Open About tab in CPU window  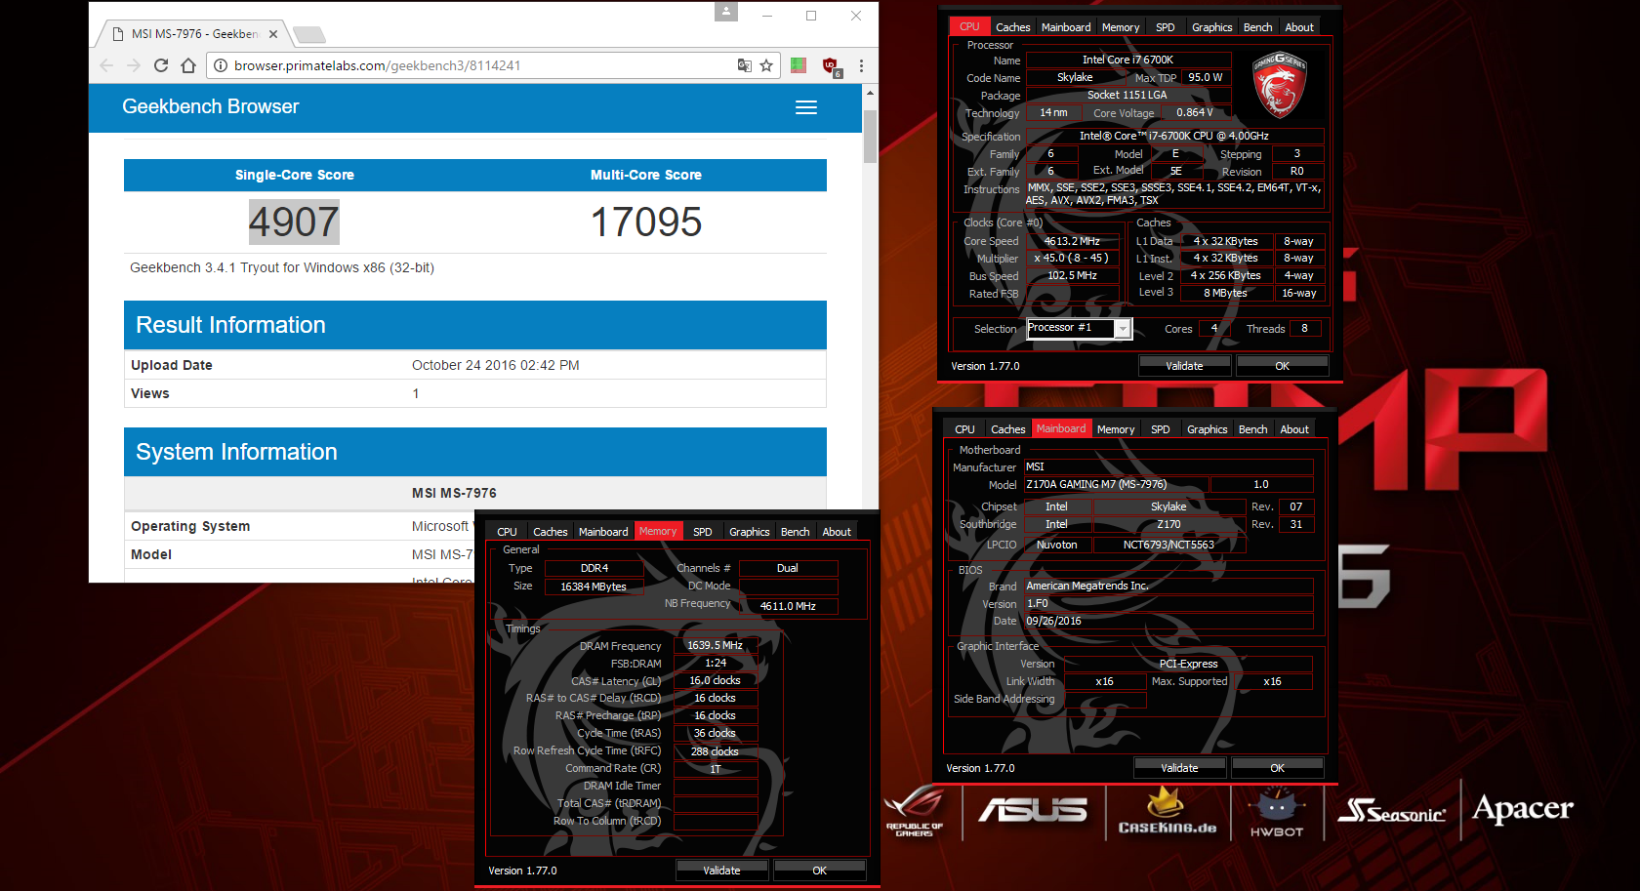[1299, 27]
